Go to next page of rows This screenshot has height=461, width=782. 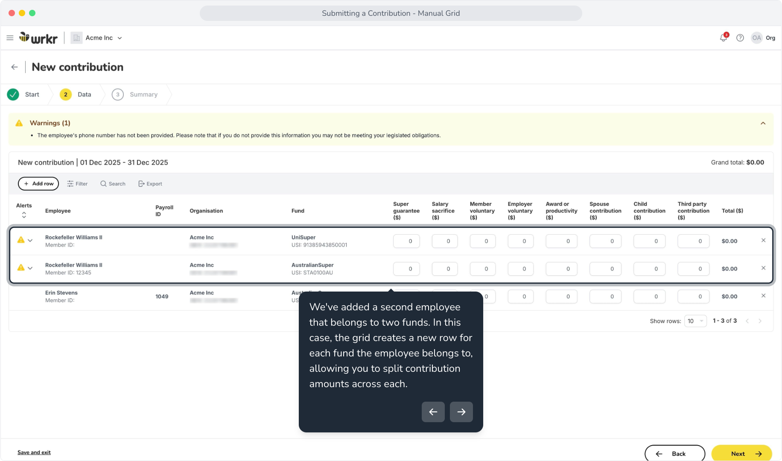point(760,321)
